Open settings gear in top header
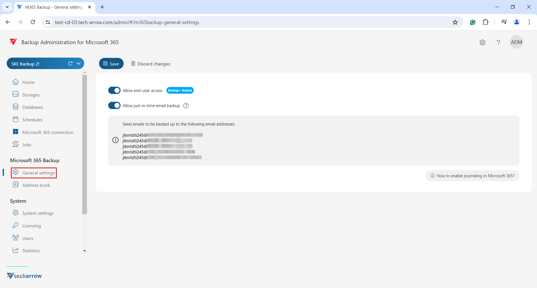 coord(482,43)
